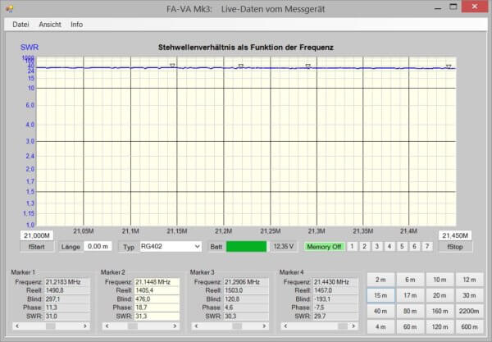The width and height of the screenshot is (492, 342).
Task: Maximize the FA-VA Mk3 window
Action: [453, 7]
